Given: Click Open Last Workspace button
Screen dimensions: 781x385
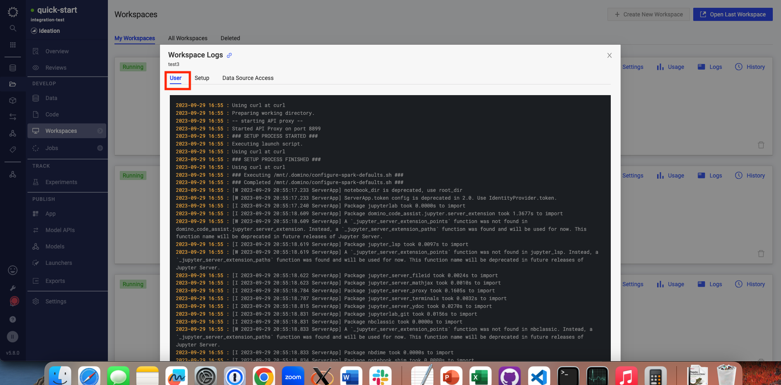Looking at the screenshot, I should 733,14.
